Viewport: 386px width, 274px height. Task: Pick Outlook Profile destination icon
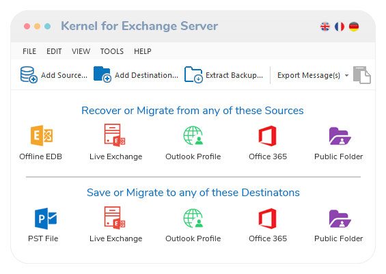coord(193,218)
